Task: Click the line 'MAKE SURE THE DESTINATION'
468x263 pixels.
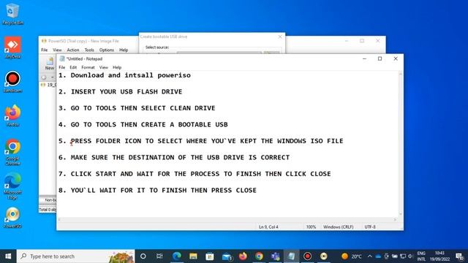Action: (174, 157)
